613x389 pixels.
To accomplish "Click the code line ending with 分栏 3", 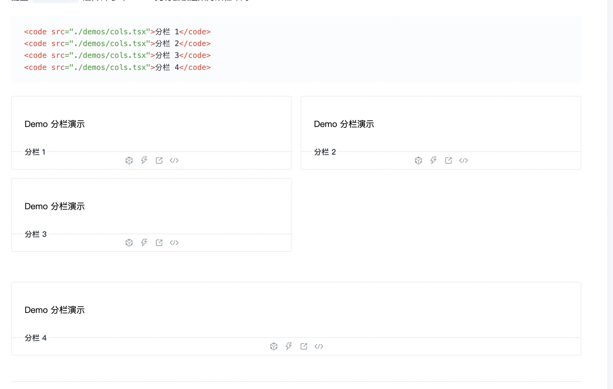I will click(x=117, y=55).
